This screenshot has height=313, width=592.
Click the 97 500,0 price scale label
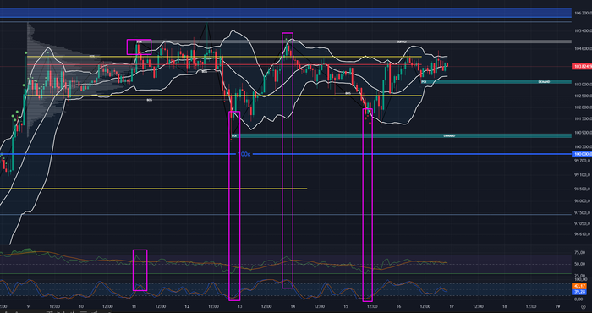[x=583, y=212]
